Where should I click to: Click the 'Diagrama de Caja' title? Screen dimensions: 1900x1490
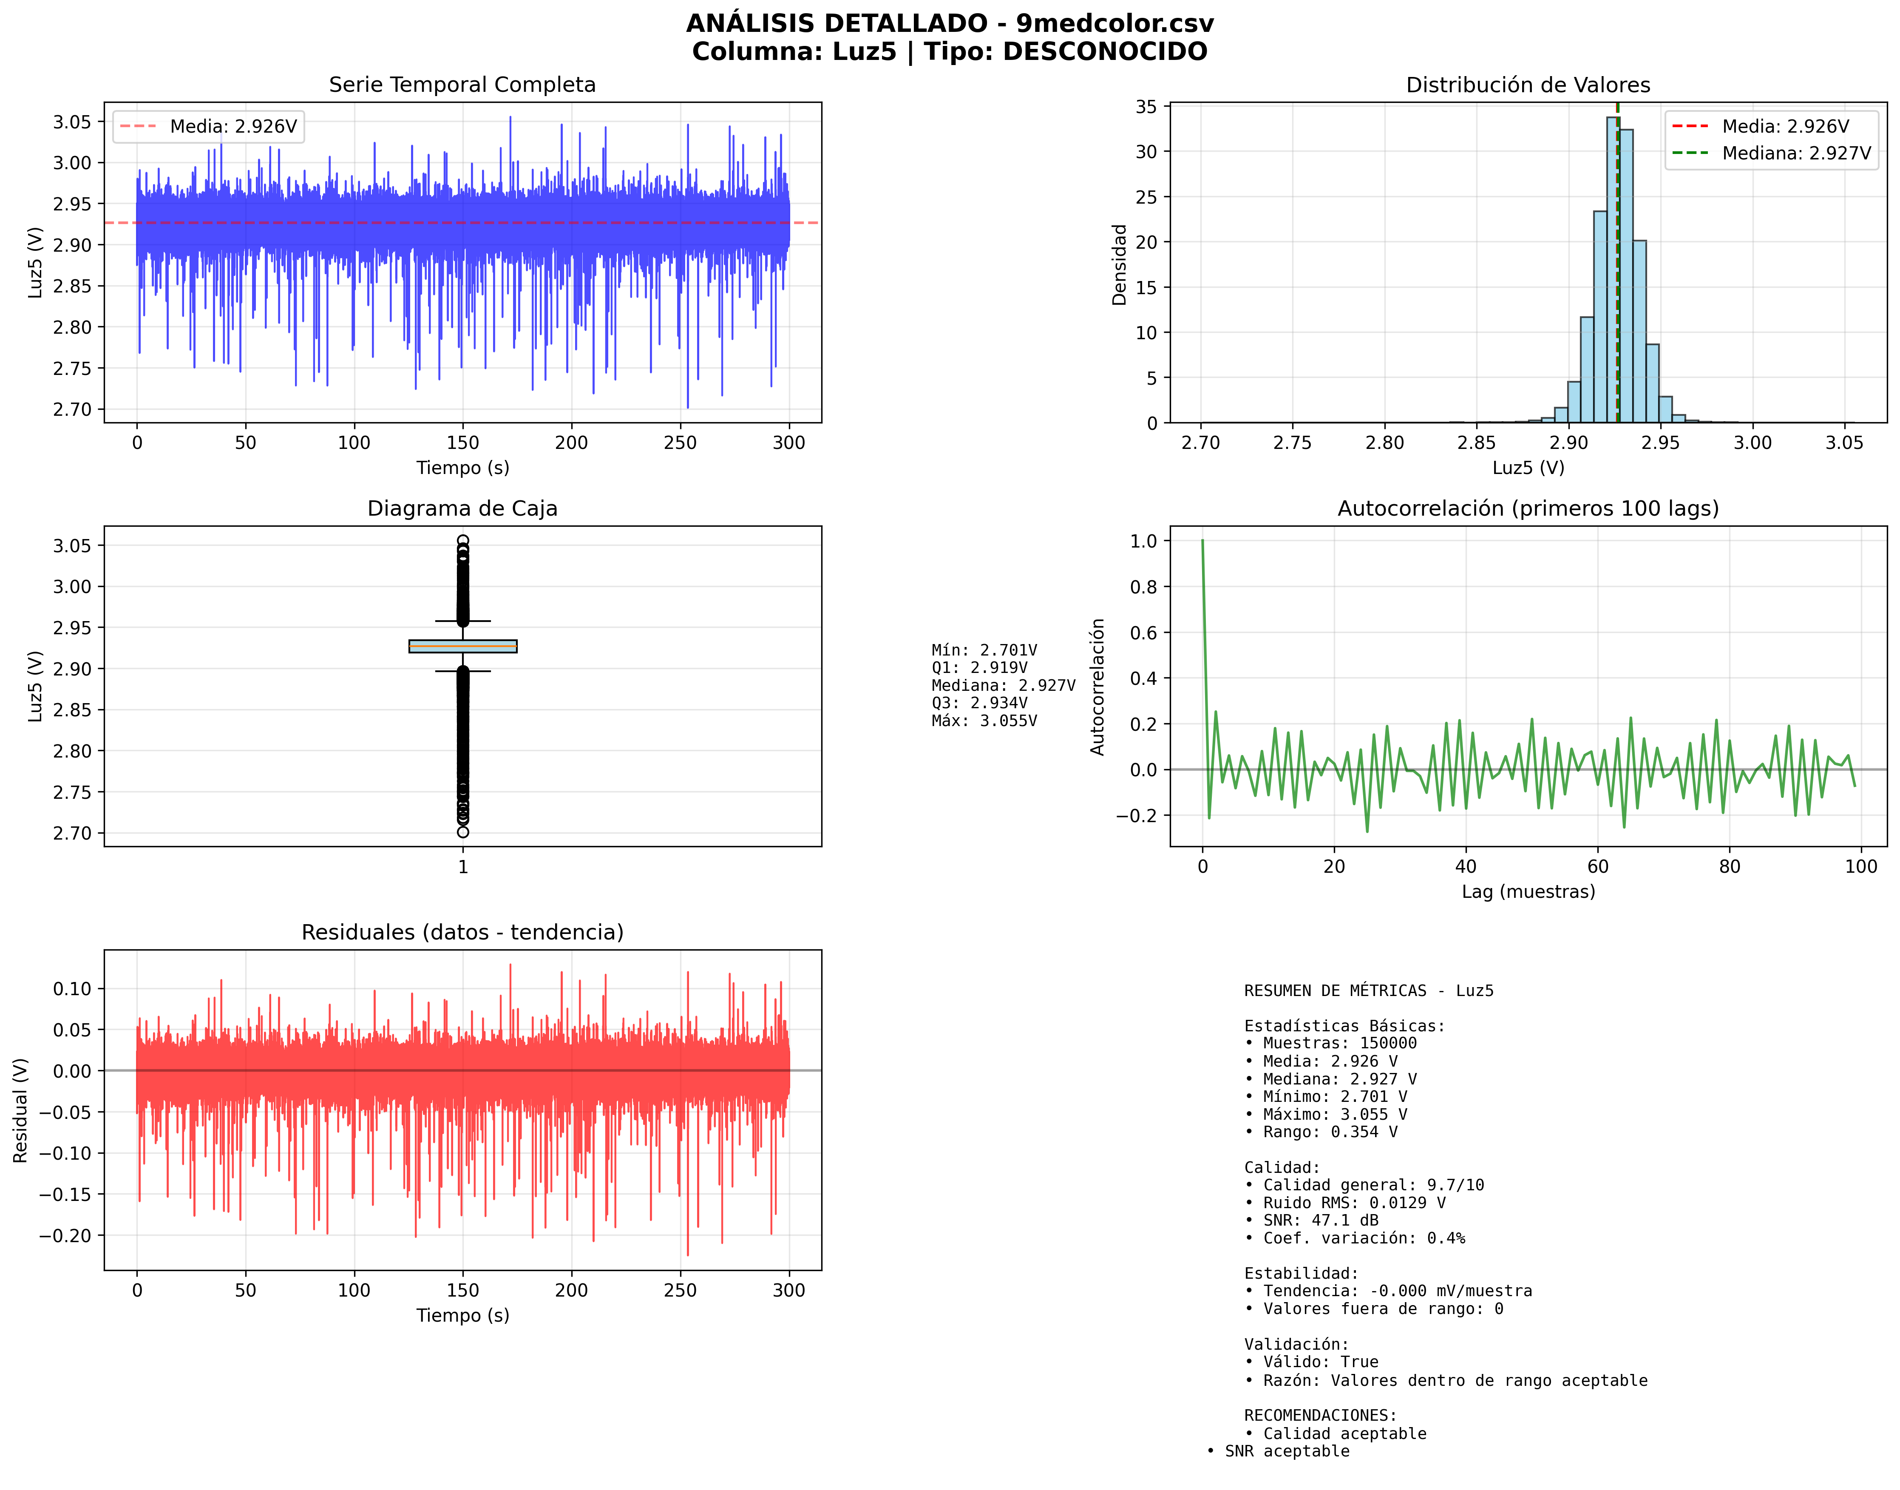[462, 508]
